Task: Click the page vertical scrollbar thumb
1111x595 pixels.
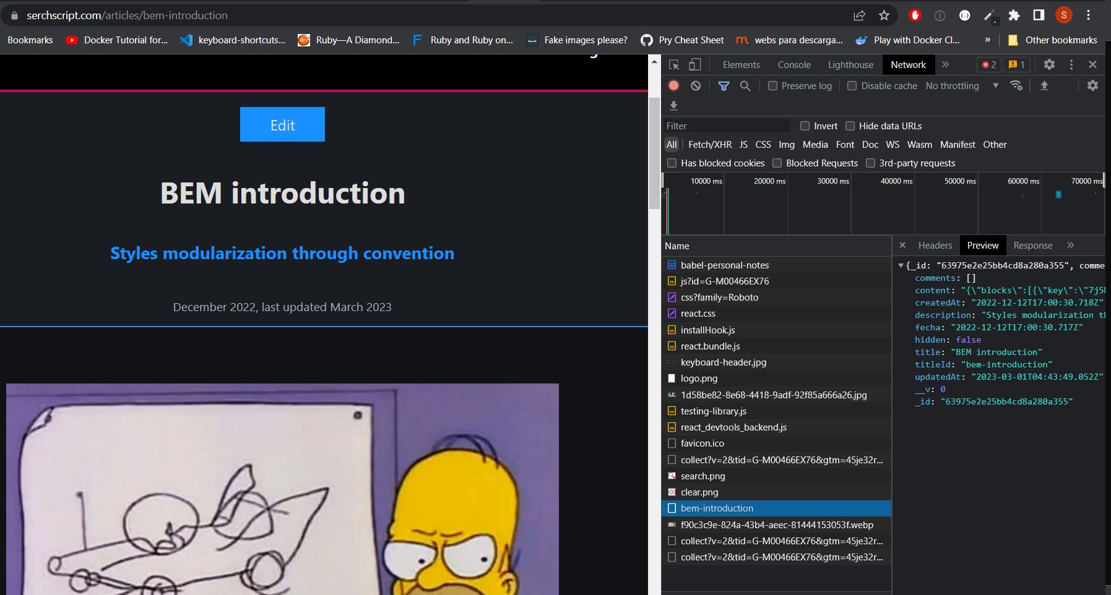Action: [x=654, y=153]
